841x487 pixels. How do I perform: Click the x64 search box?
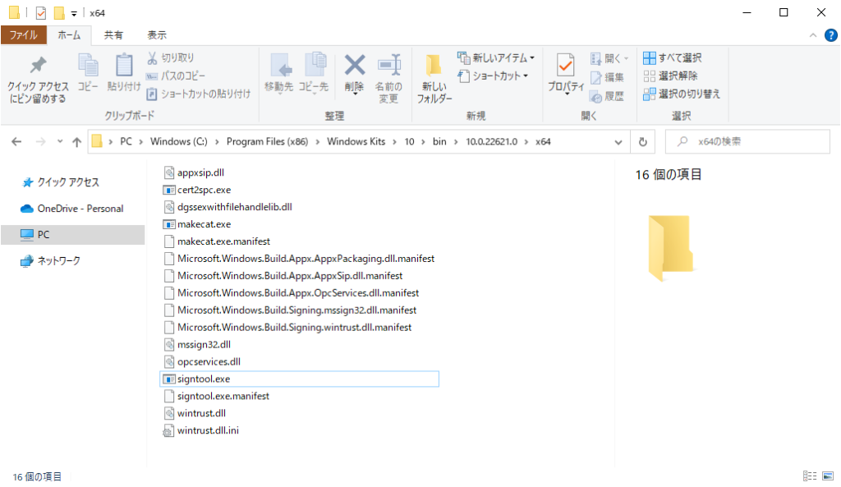(747, 141)
